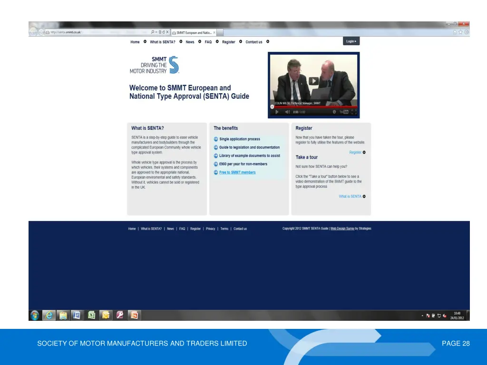Open footer Home link
The width and height of the screenshot is (487, 365).
(132, 229)
